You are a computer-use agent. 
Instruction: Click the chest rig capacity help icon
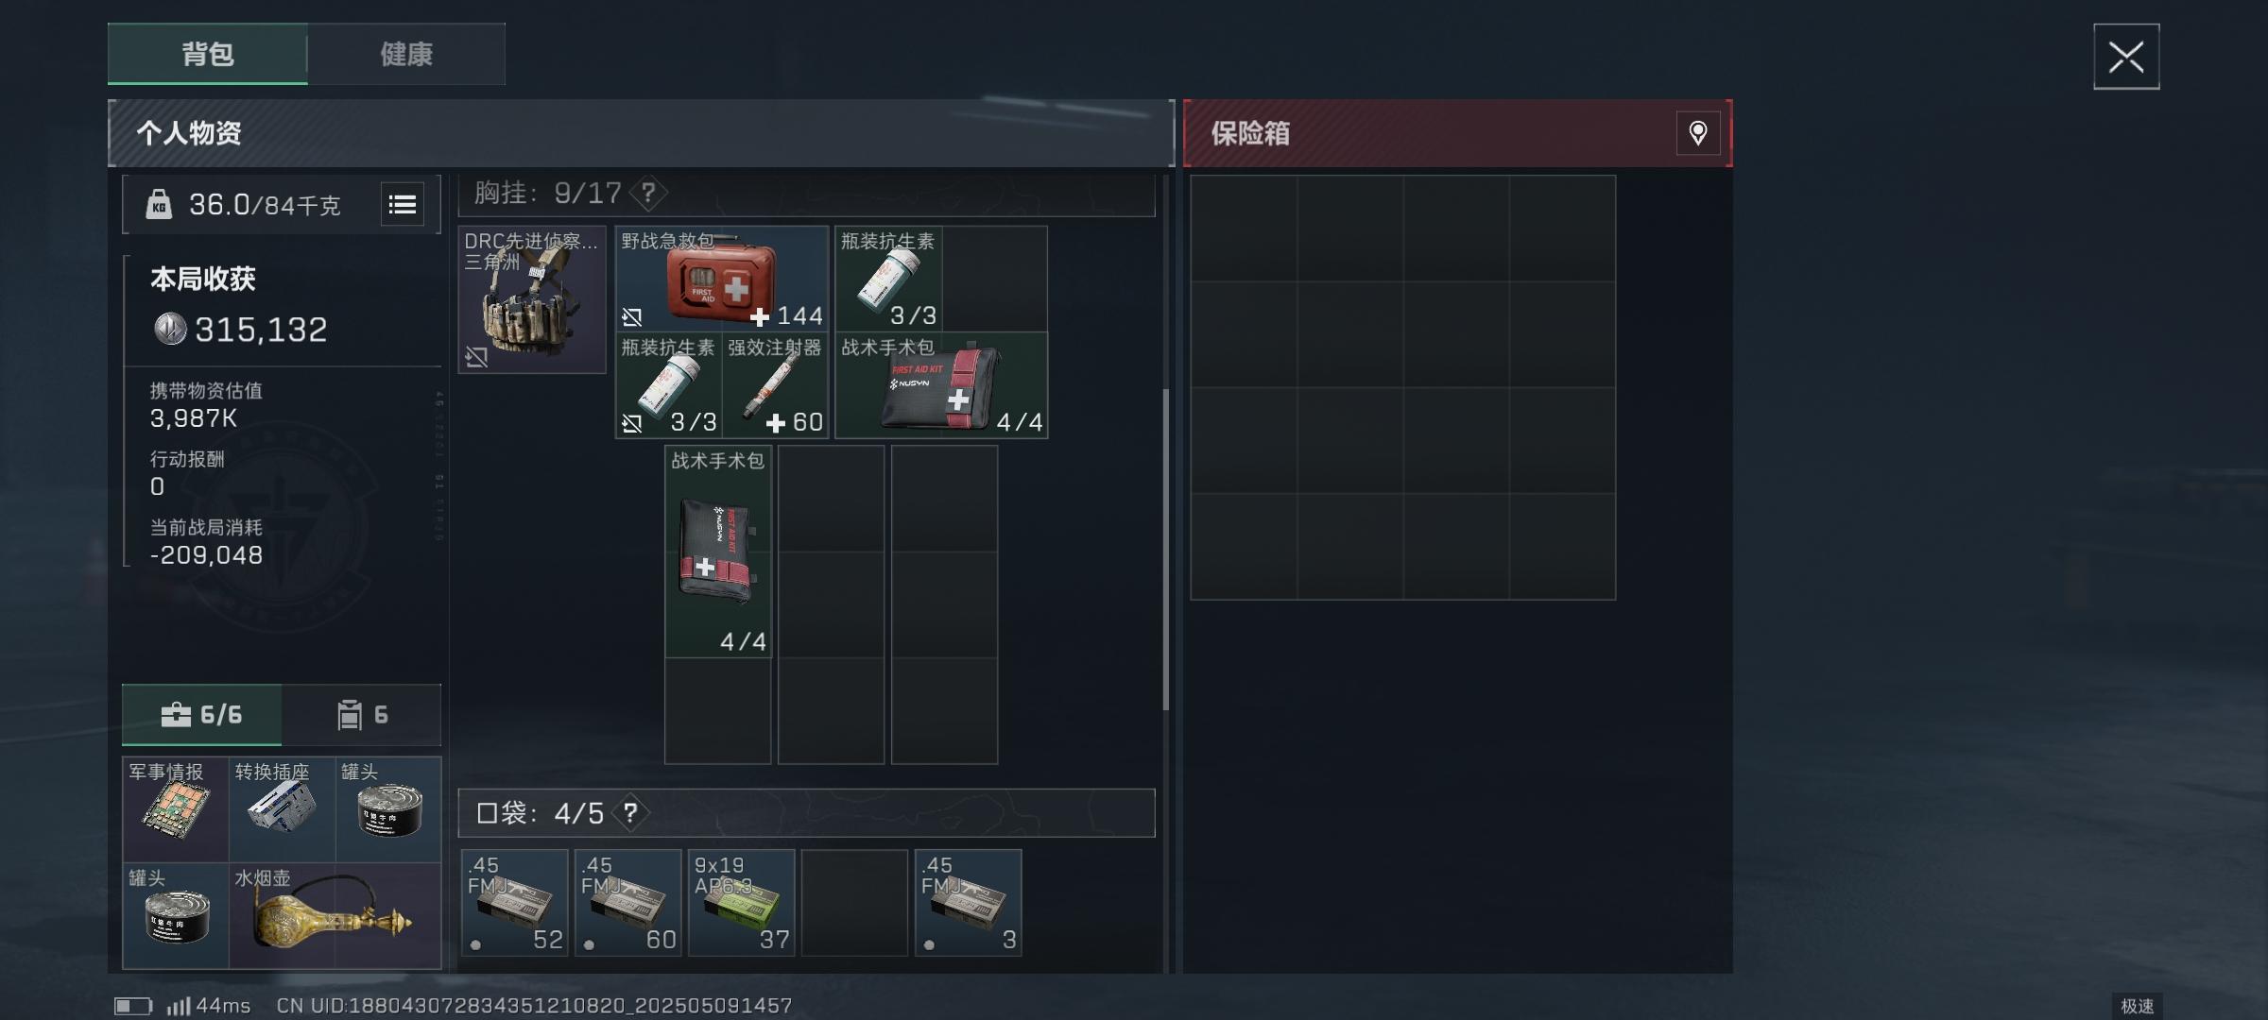pos(648,194)
